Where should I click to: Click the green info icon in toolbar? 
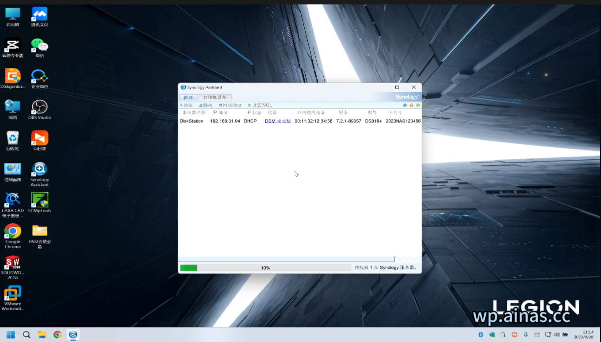pos(418,105)
